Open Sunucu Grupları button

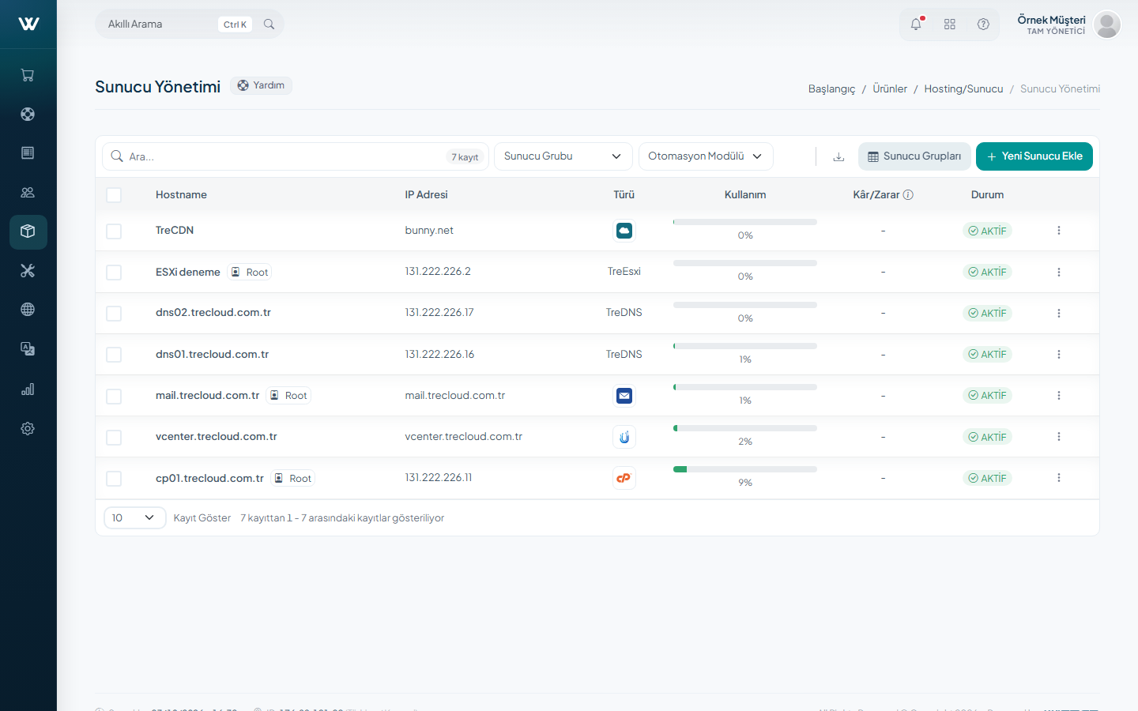pyautogui.click(x=914, y=156)
